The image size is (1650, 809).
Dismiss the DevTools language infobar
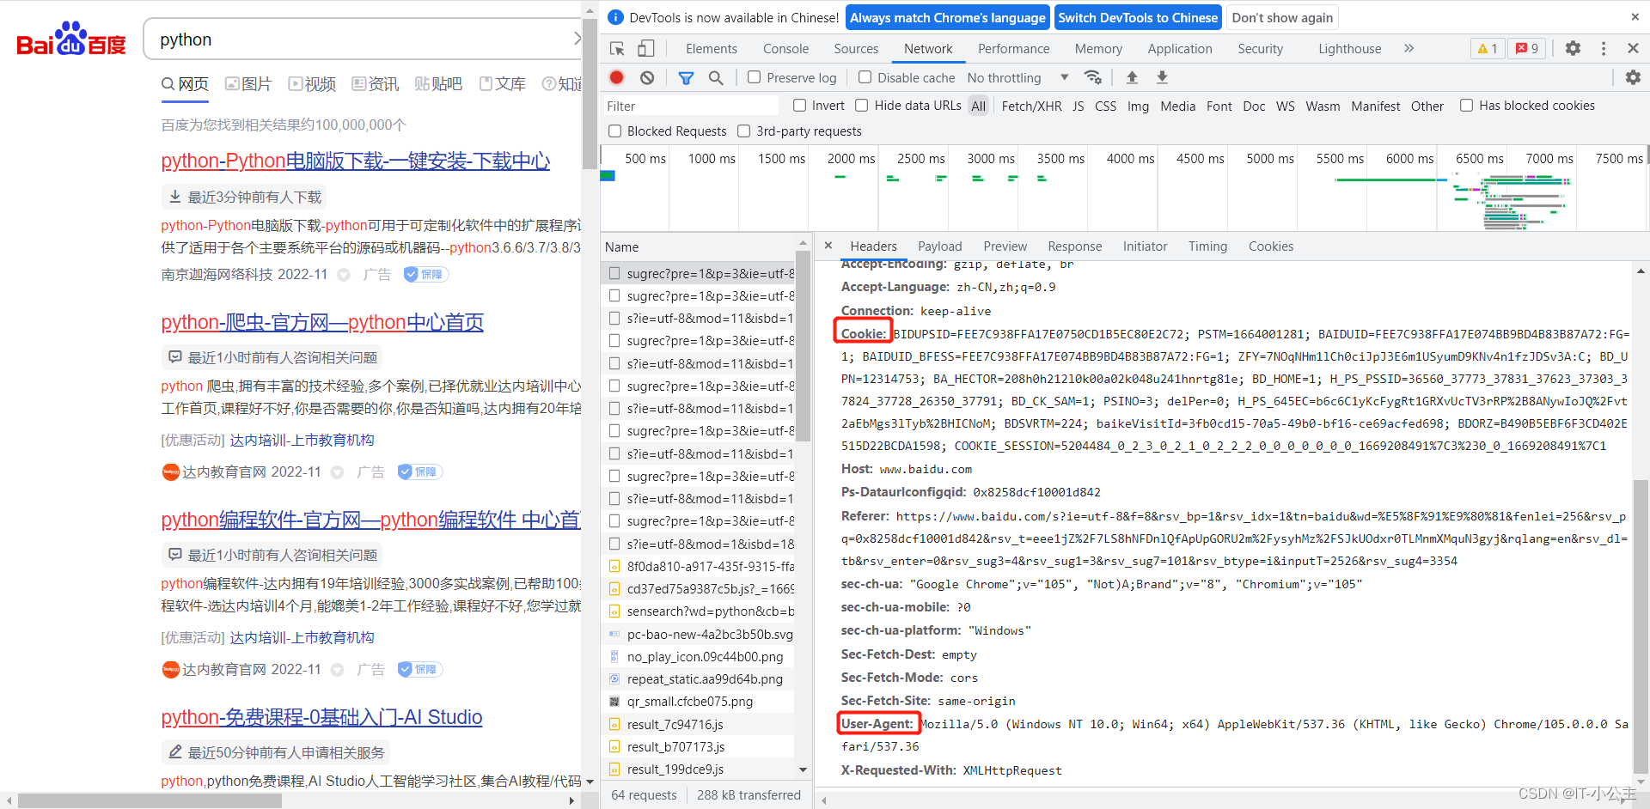click(x=1635, y=17)
